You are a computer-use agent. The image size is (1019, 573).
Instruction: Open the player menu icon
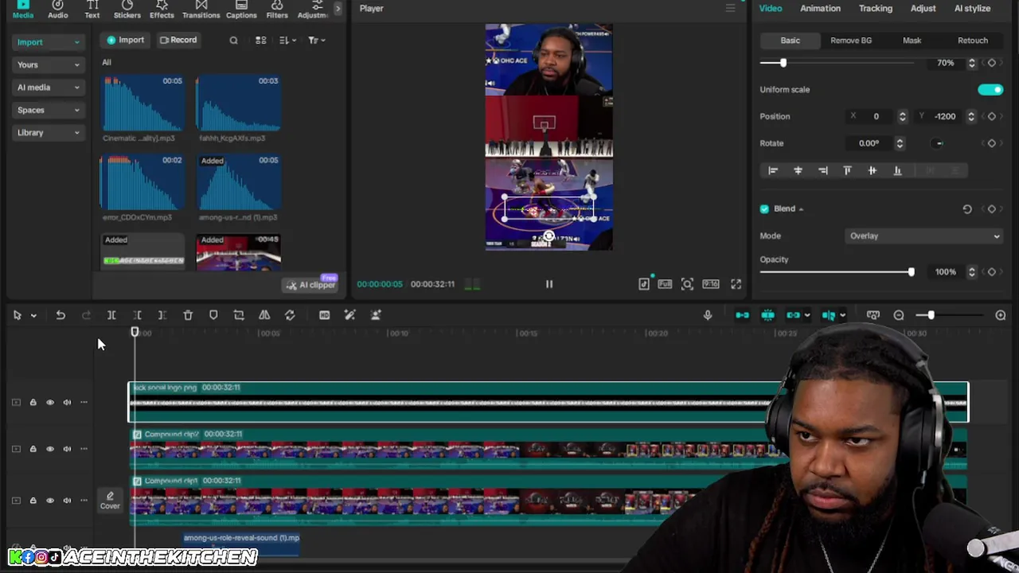tap(730, 9)
